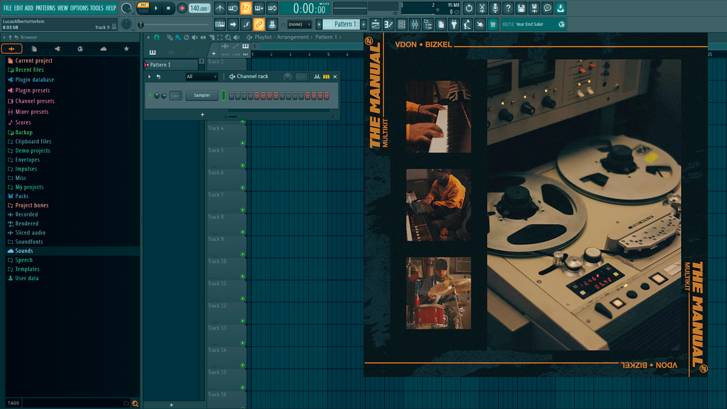727x409 pixels.
Task: Click the Record button
Action: 181,8
